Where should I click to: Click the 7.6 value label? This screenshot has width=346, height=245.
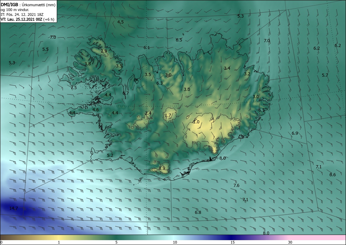point(236,186)
